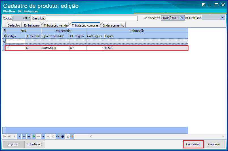Maximize the Cadastro de produto window
The image size is (228, 151).
pos(216,5)
